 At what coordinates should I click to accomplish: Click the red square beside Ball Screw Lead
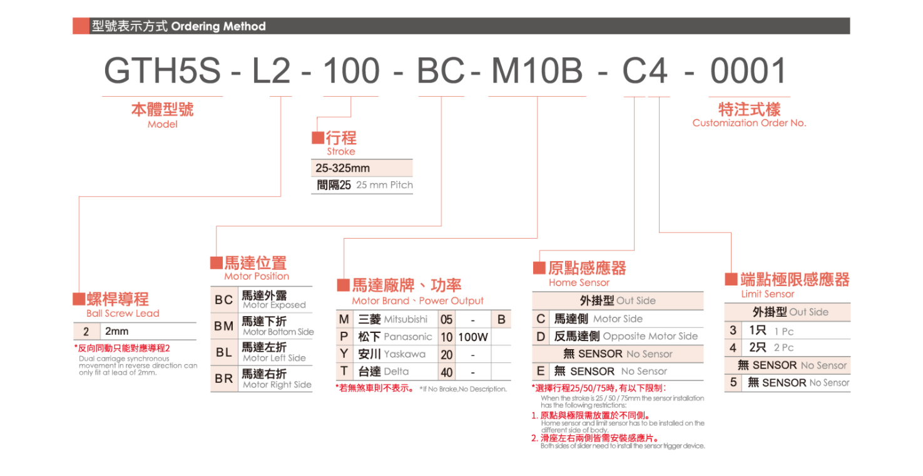[x=79, y=299]
